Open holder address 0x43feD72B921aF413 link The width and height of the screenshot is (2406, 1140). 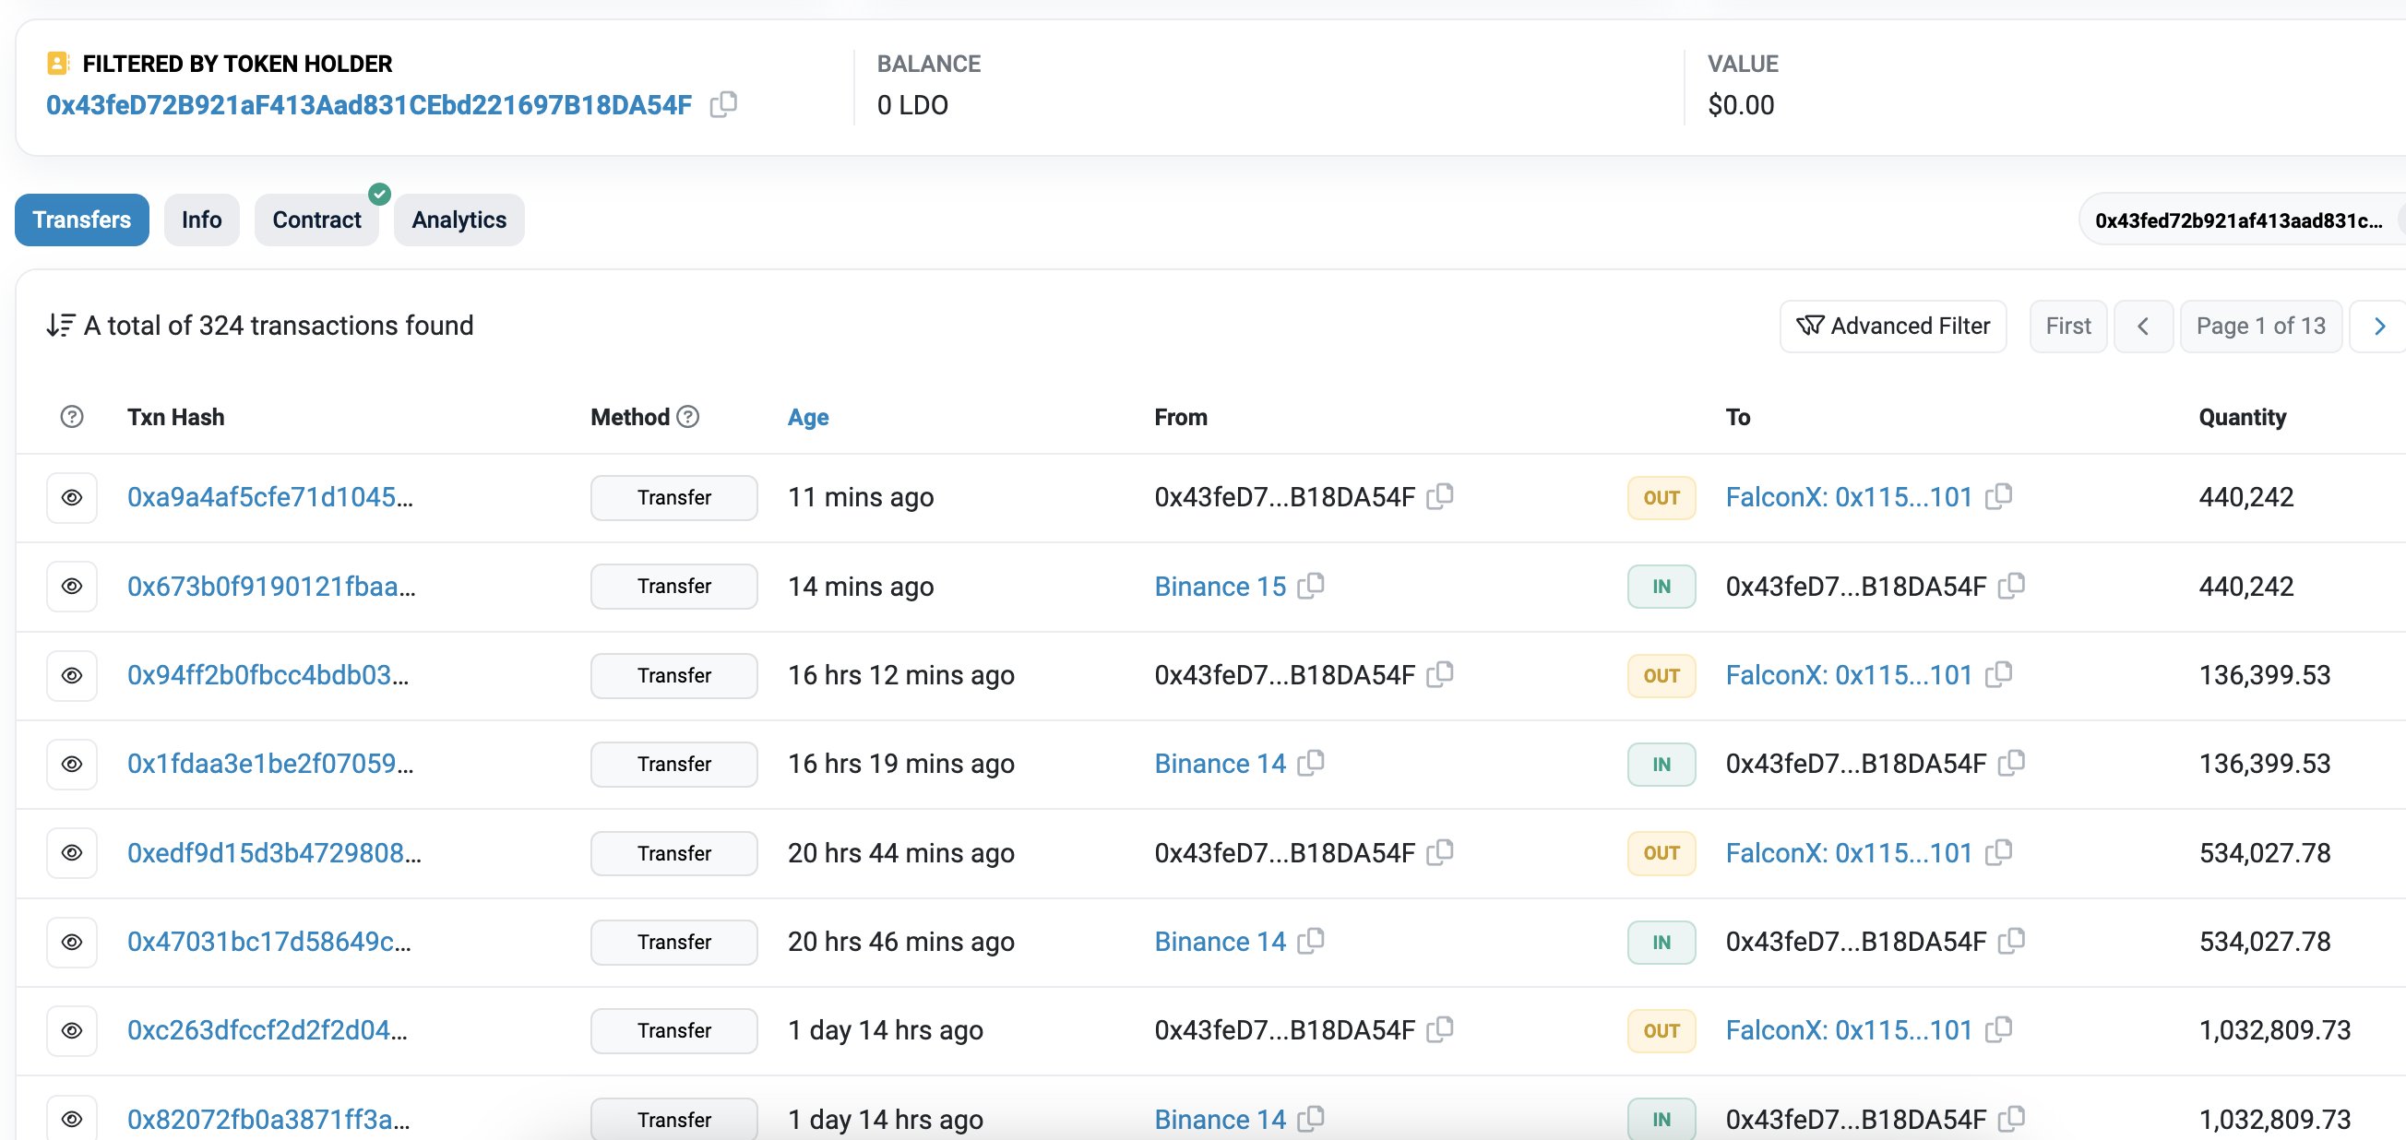click(x=369, y=104)
